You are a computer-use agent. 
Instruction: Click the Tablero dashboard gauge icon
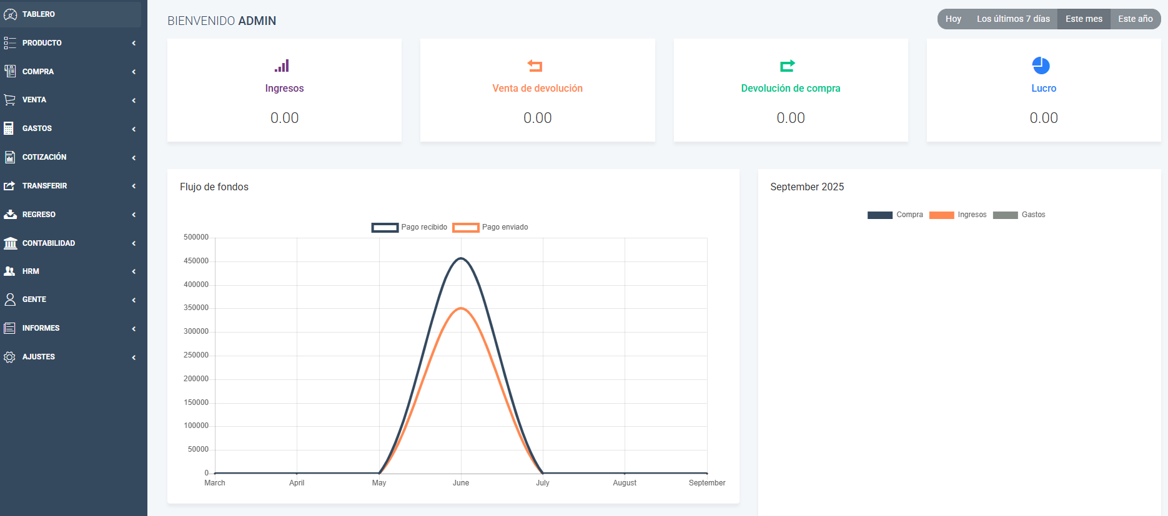10,14
